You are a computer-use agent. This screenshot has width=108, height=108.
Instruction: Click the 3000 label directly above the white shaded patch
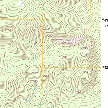[x=50, y=36]
